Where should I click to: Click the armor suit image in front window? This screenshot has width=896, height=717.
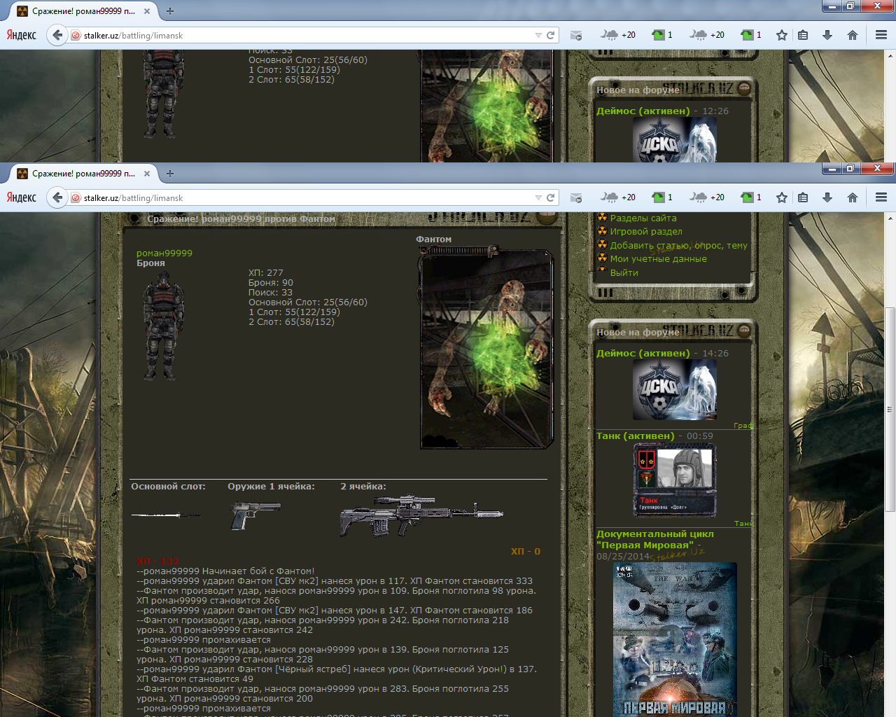tap(164, 326)
